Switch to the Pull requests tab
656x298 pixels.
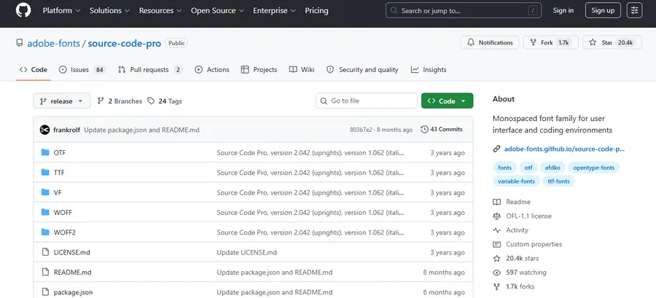149,70
